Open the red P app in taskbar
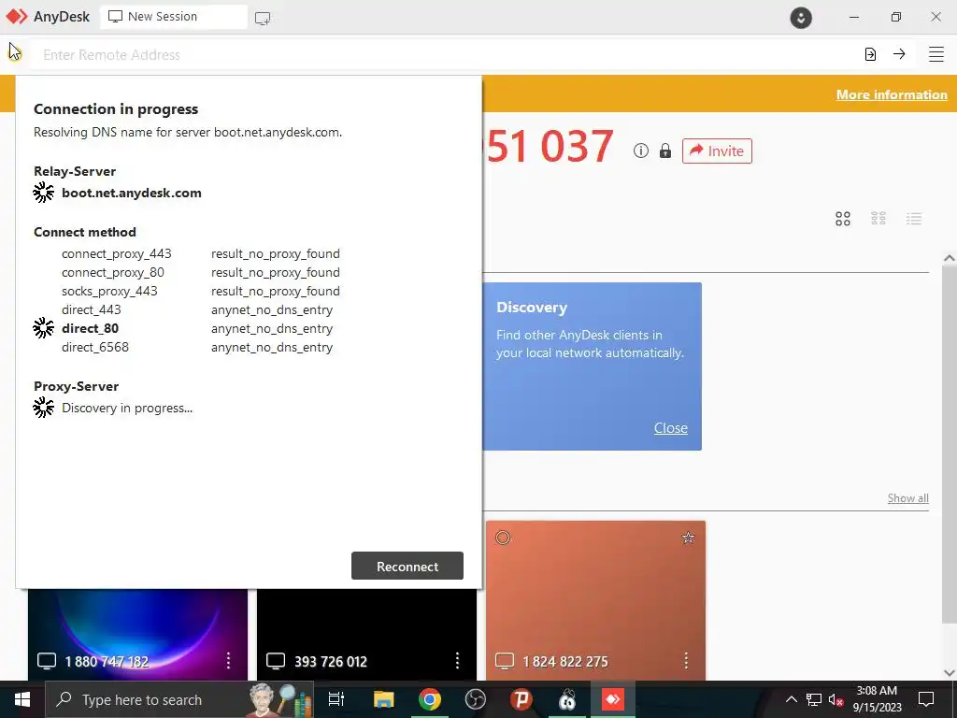The image size is (957, 718). [521, 699]
